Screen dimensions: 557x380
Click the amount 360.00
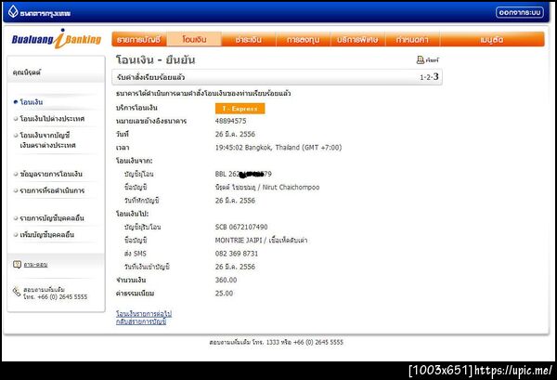(226, 280)
